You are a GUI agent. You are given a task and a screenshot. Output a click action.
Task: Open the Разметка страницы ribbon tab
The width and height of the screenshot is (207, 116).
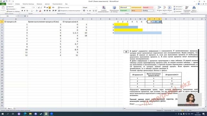pos(28,4)
